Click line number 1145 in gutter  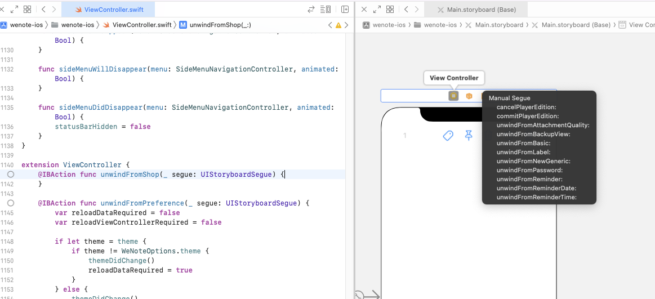(x=7, y=212)
